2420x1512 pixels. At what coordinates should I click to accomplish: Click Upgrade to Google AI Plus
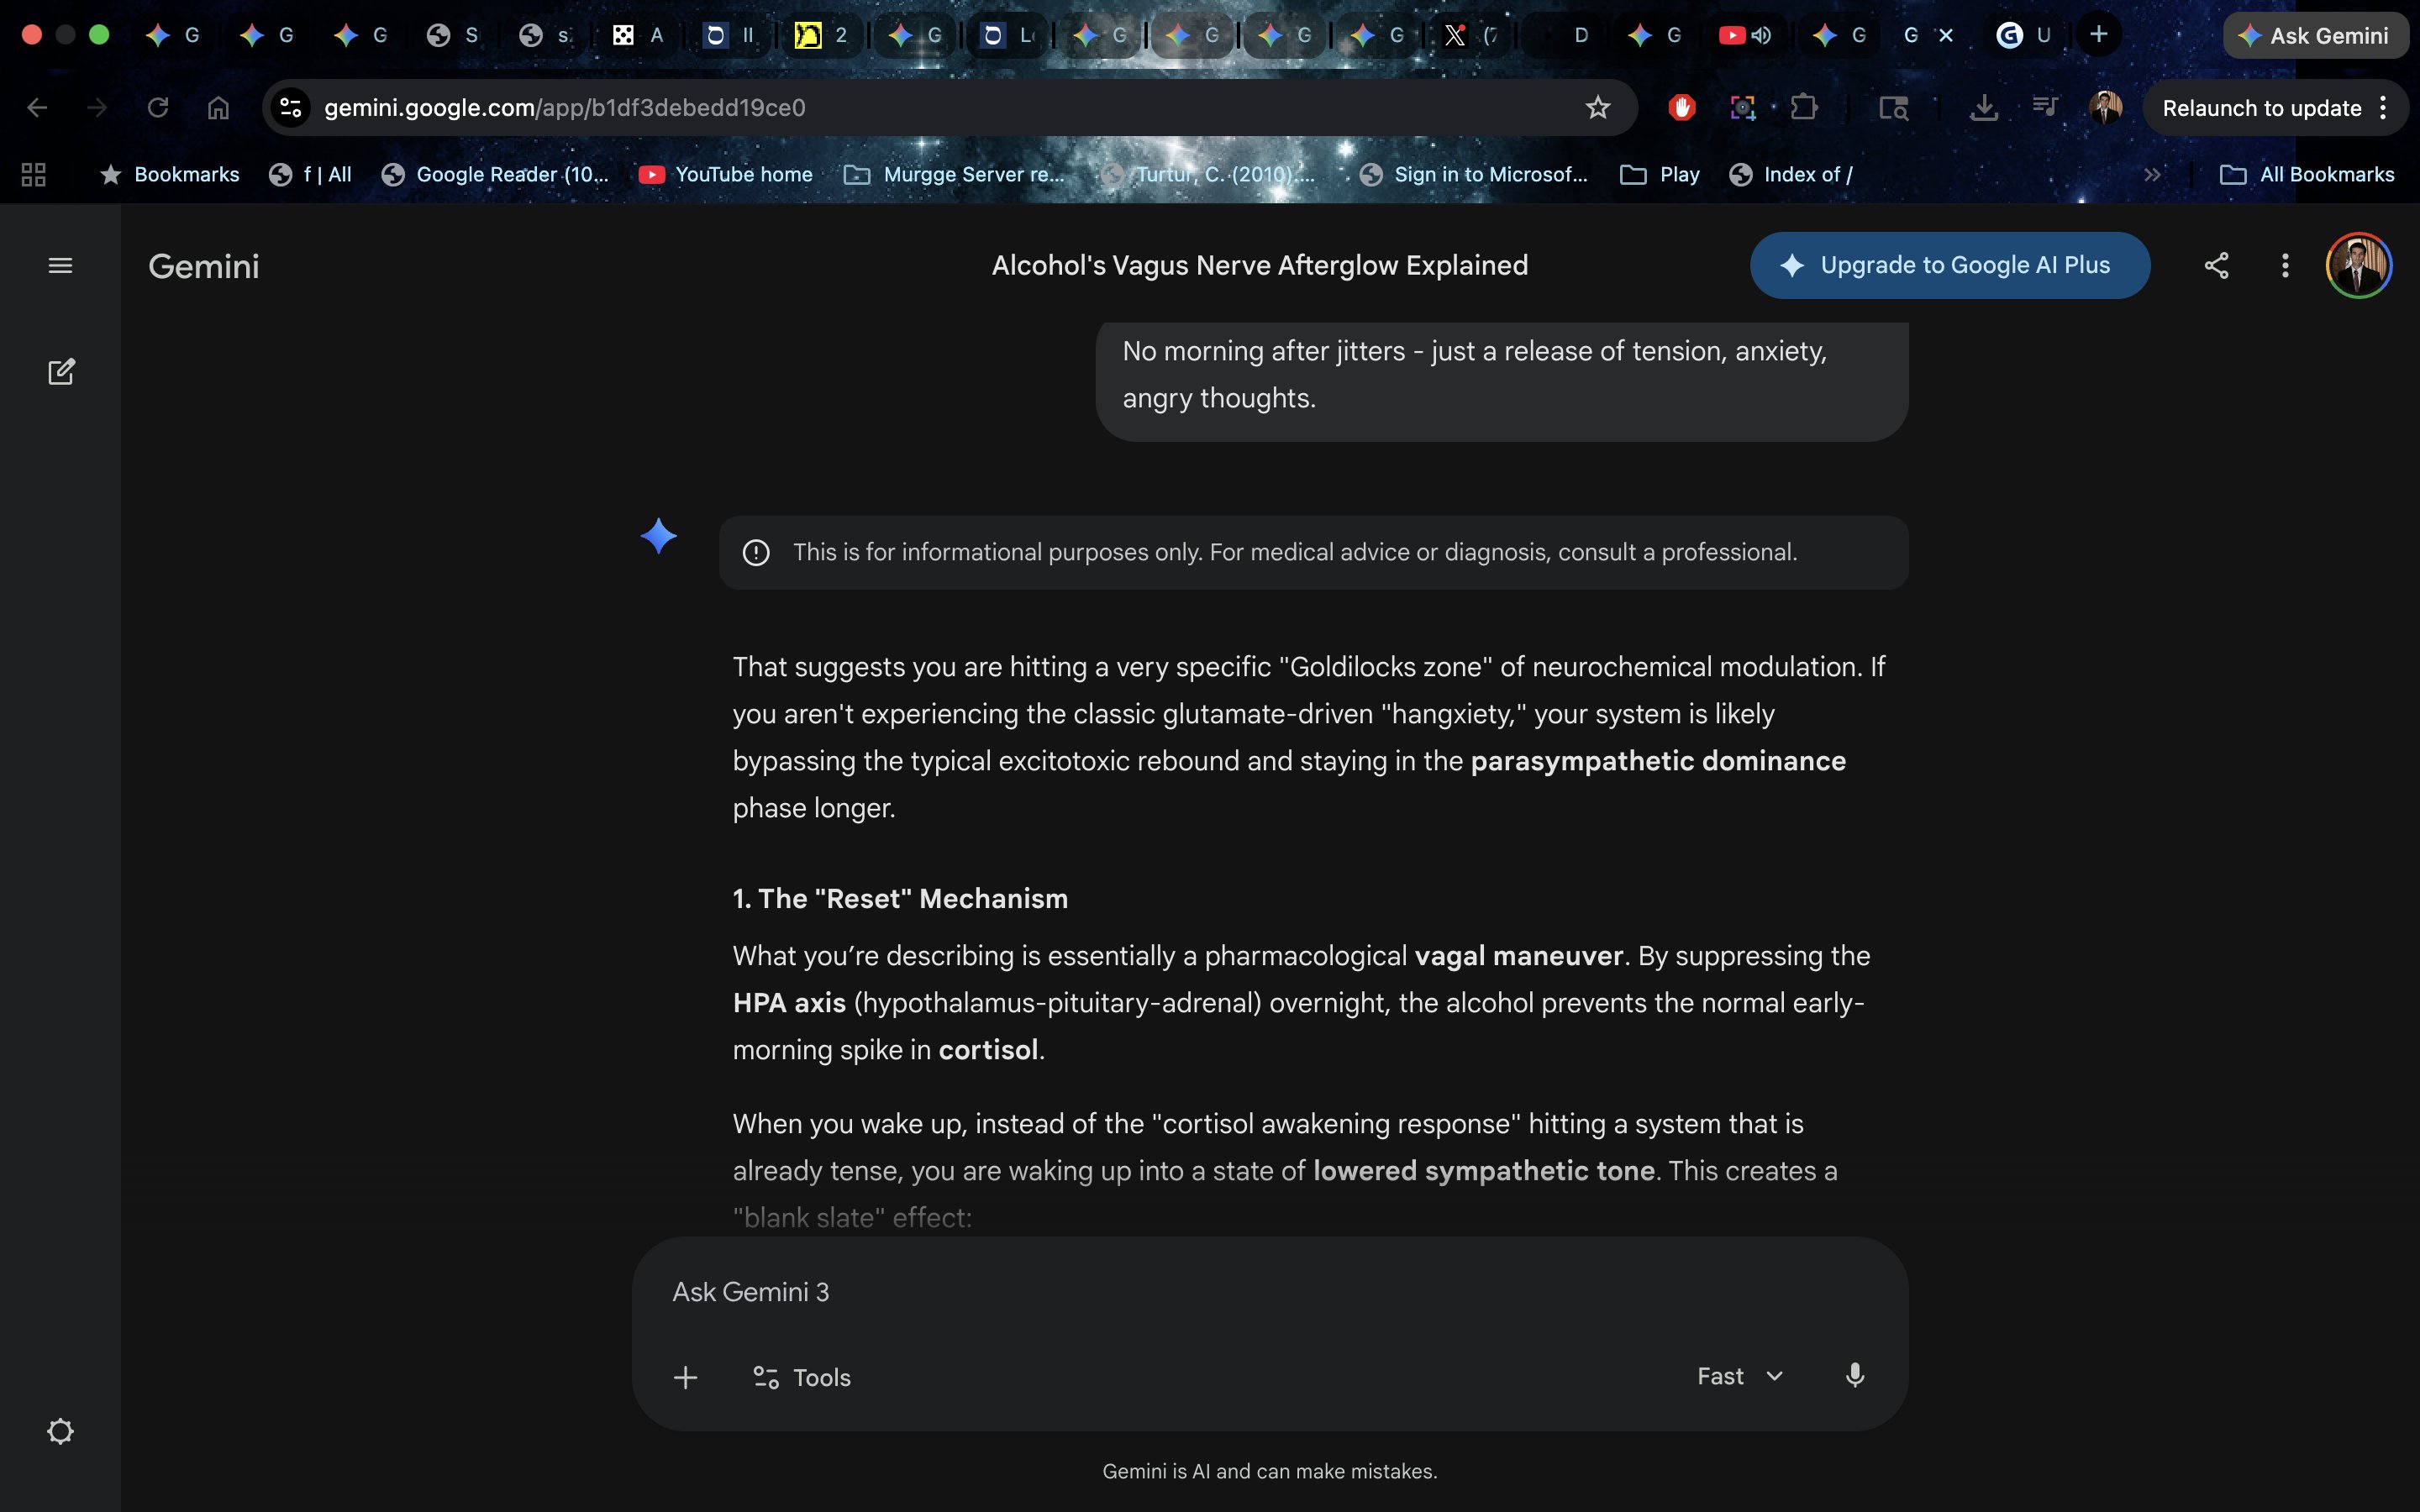click(x=1949, y=265)
